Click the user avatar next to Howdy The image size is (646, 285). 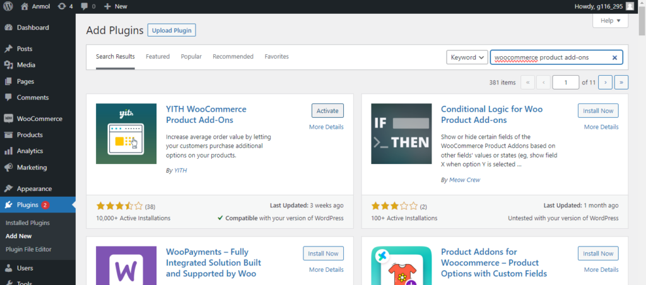(x=630, y=6)
